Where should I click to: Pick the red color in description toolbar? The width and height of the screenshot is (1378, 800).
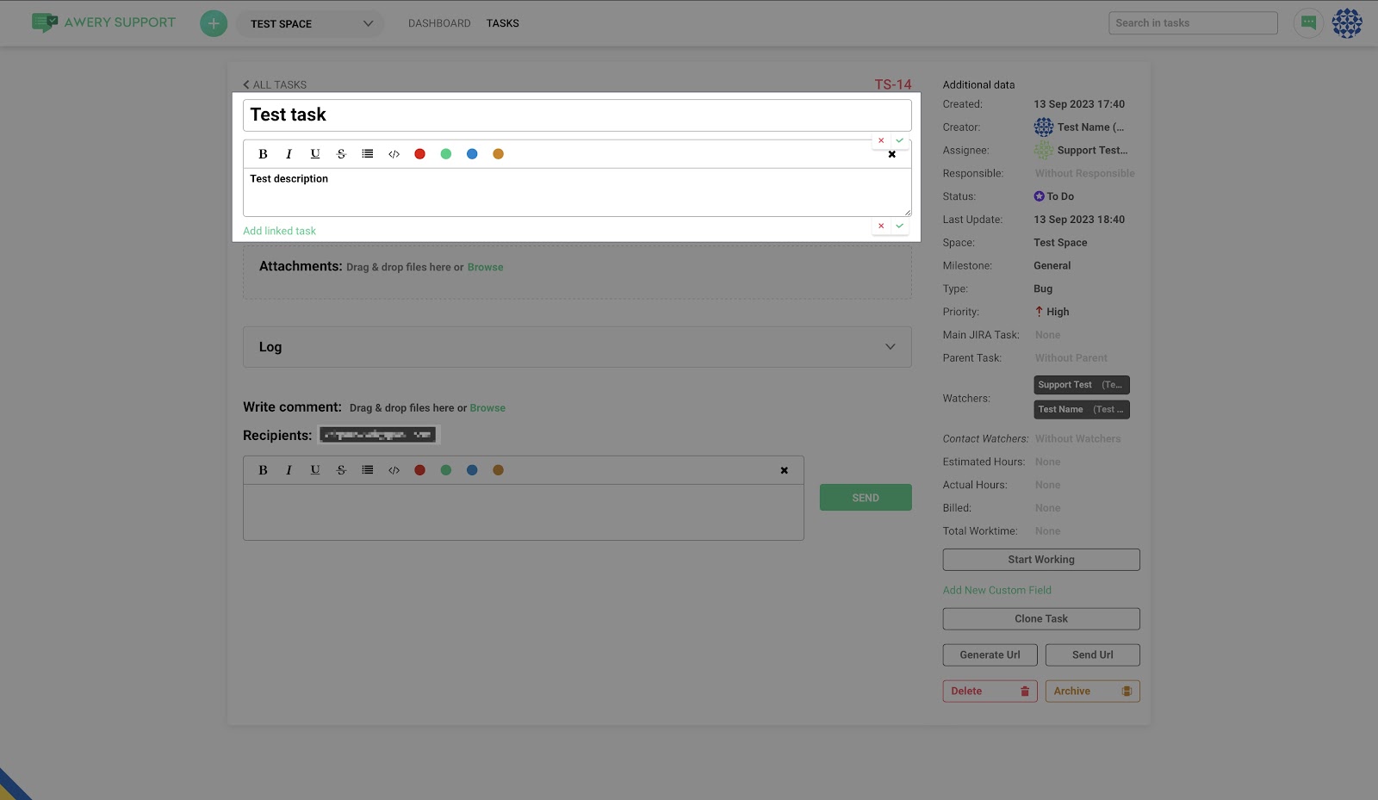(419, 154)
